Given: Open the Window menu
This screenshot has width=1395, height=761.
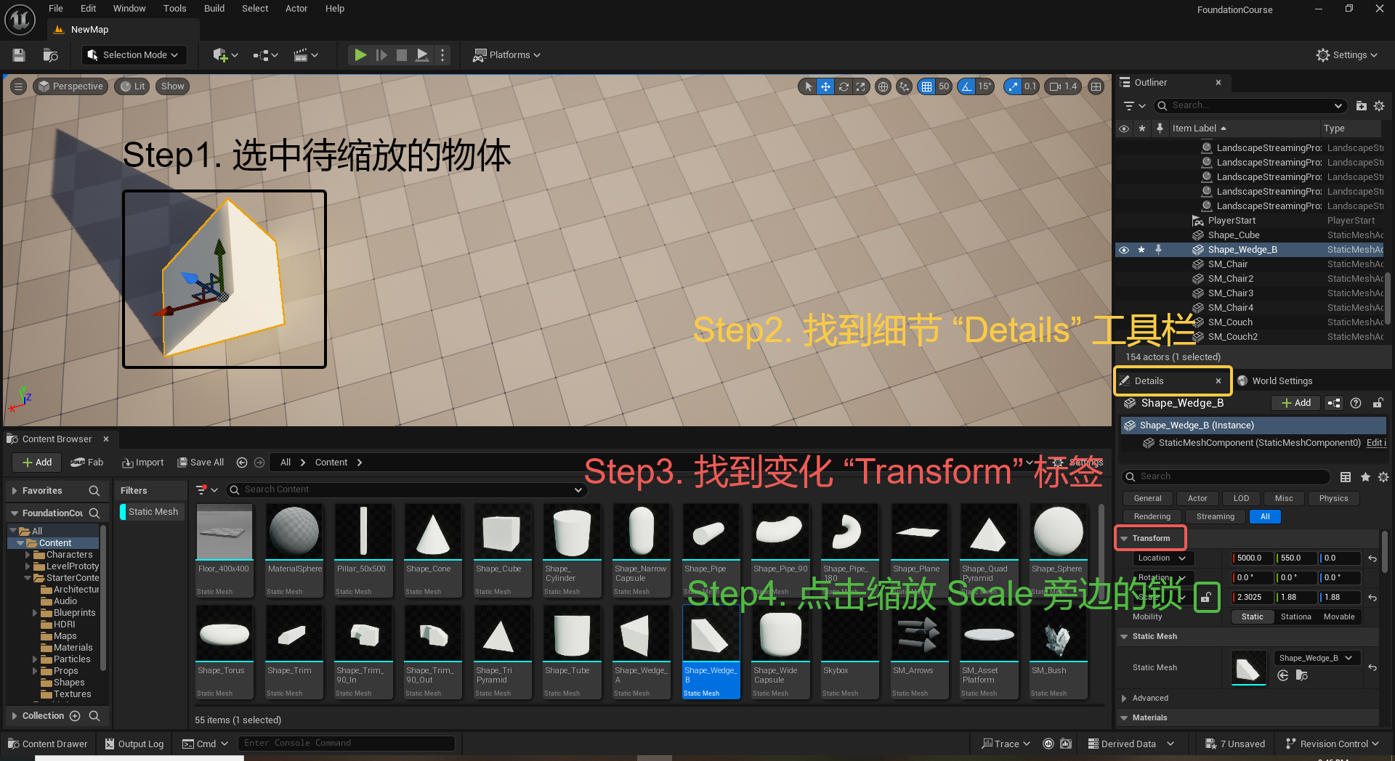Looking at the screenshot, I should [129, 9].
